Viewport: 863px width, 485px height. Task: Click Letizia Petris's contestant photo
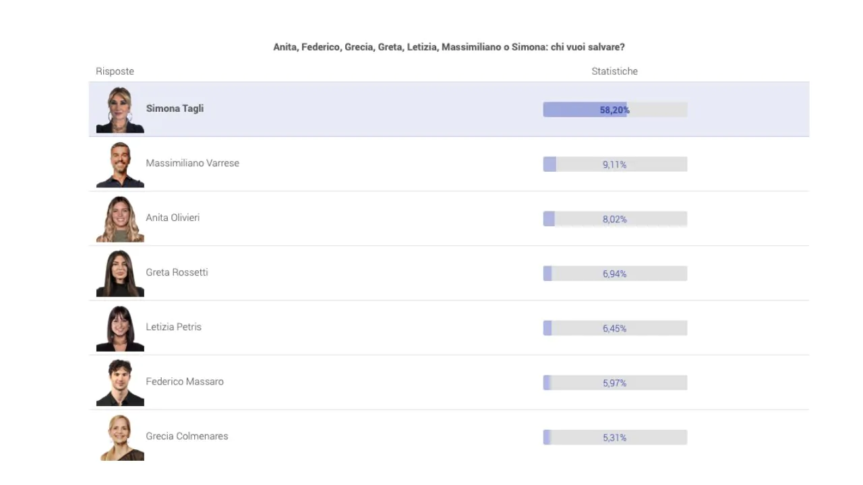[x=120, y=328]
